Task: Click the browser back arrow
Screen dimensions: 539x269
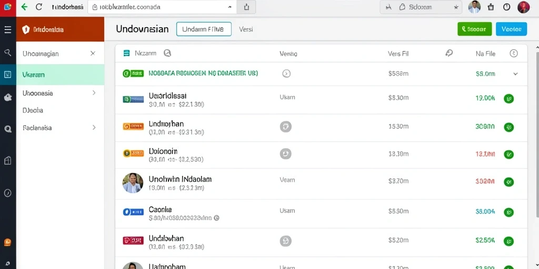Action: (24, 7)
